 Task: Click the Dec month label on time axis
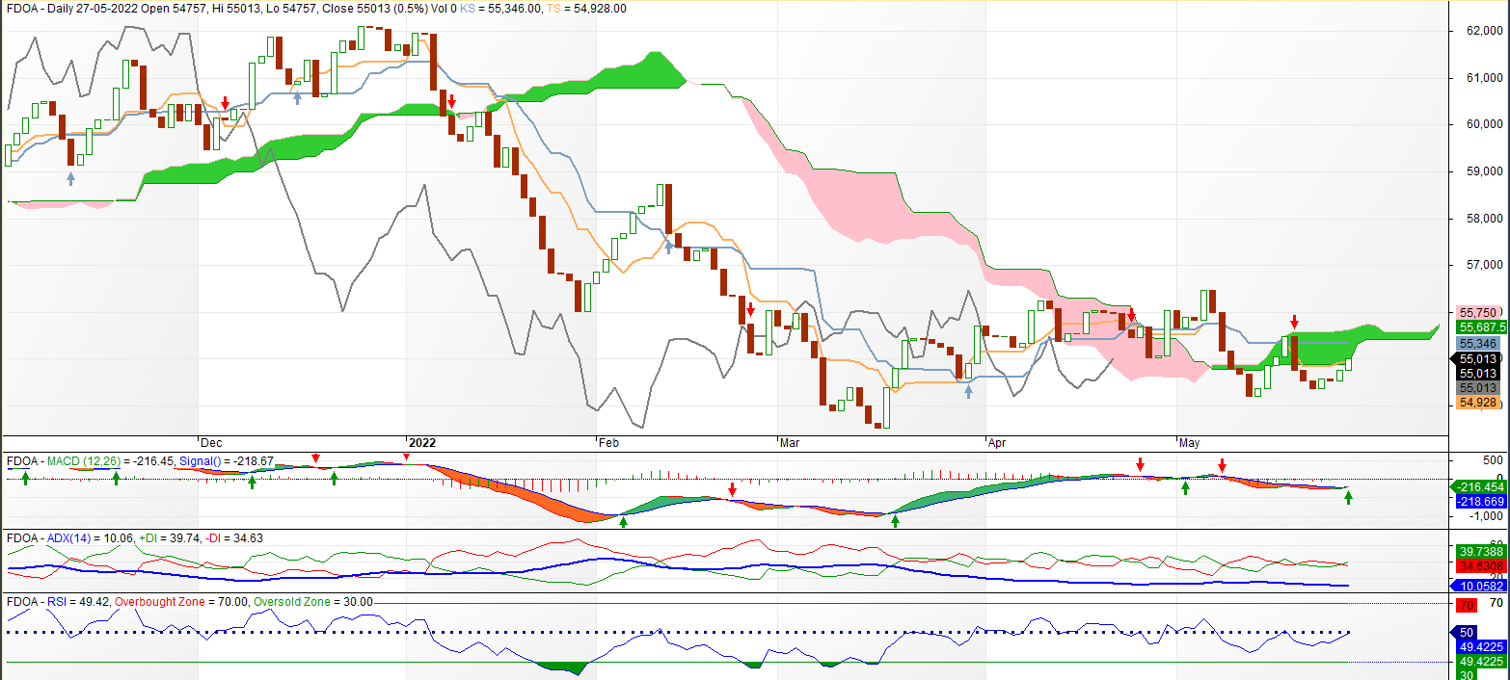[211, 443]
